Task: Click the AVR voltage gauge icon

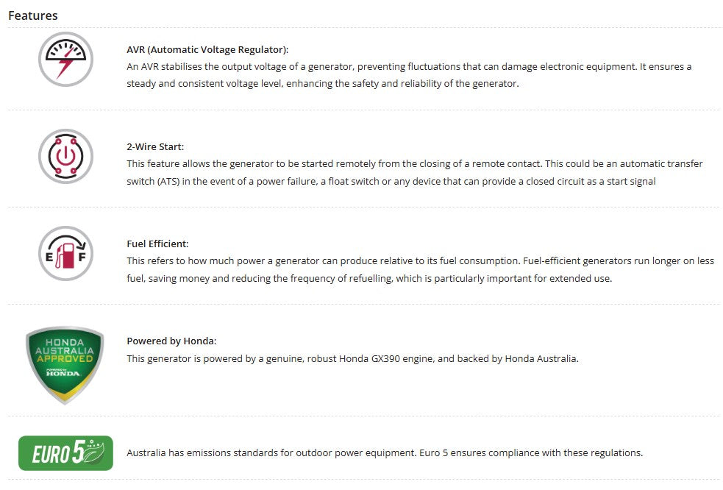Action: pos(65,60)
